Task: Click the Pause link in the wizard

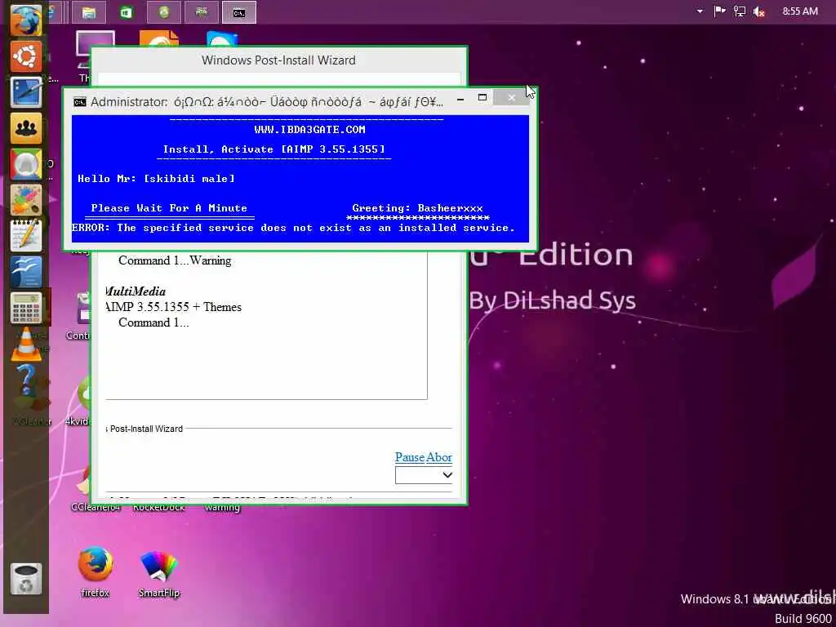Action: [410, 457]
